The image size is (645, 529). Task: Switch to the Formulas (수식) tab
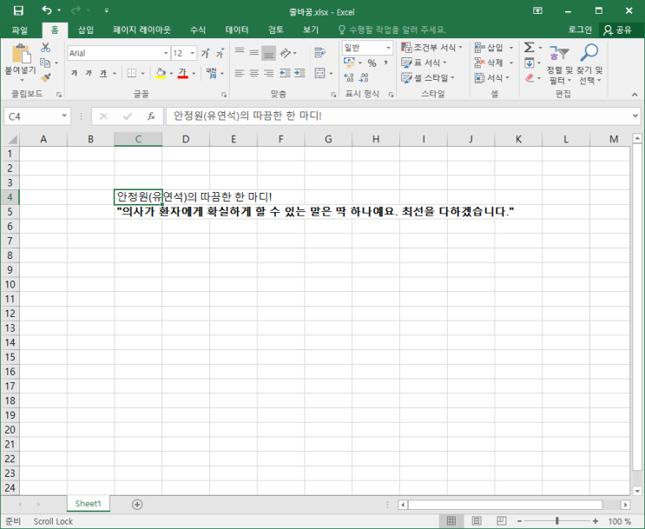(198, 30)
